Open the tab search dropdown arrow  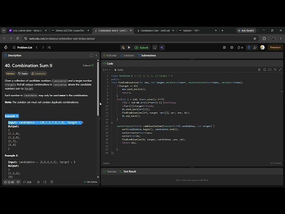[4, 31]
